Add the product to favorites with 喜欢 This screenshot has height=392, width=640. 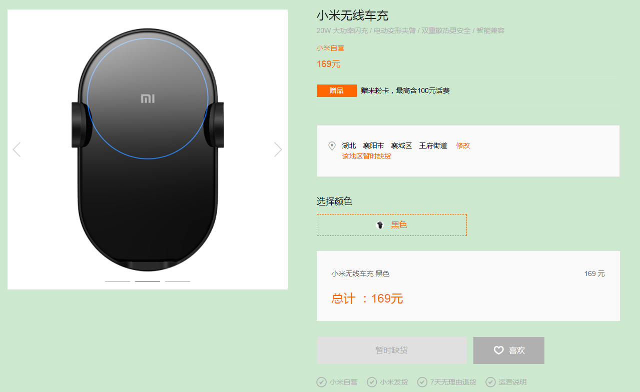tap(509, 350)
